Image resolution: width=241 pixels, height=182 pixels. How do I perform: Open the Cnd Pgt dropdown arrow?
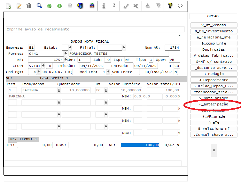tap(39, 72)
